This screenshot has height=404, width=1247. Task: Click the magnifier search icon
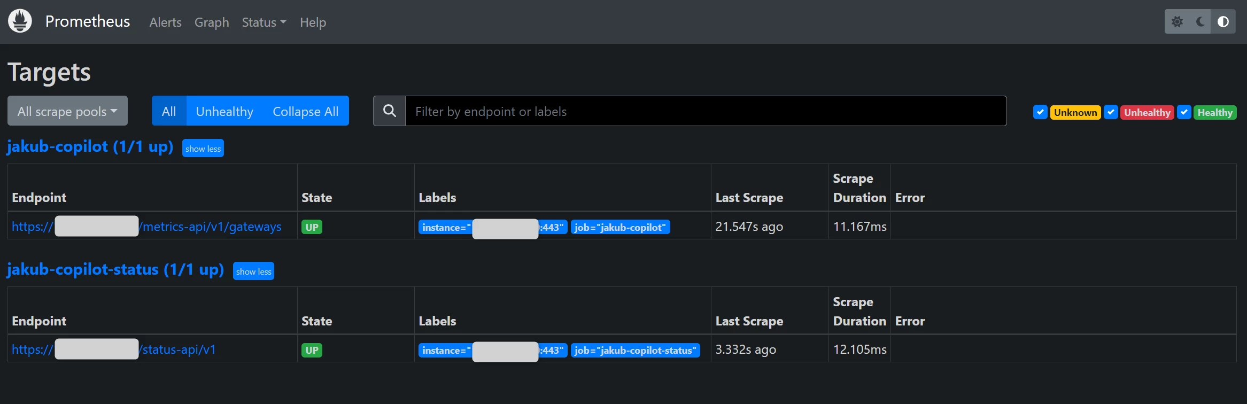[x=390, y=111]
